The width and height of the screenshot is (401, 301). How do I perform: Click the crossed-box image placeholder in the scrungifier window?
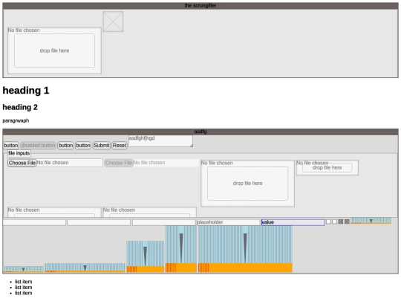click(x=113, y=22)
